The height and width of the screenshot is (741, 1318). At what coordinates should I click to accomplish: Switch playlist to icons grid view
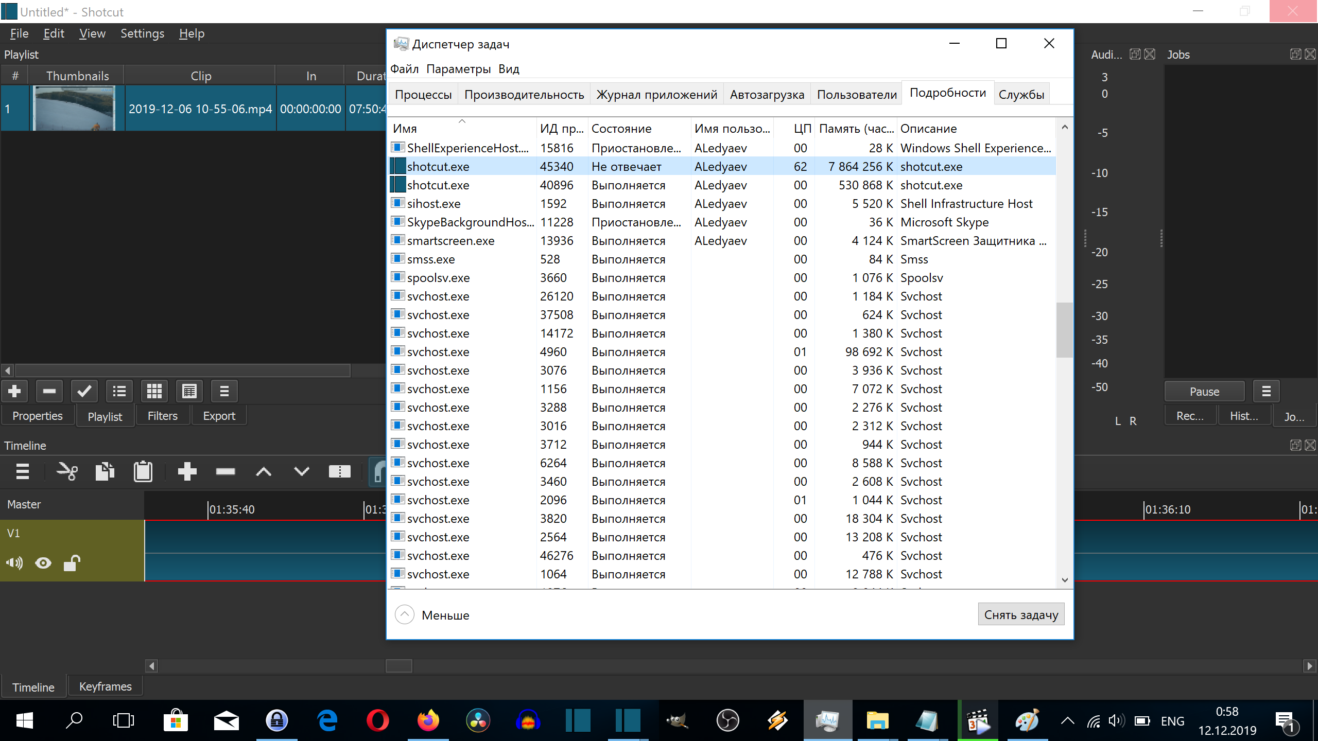point(154,391)
